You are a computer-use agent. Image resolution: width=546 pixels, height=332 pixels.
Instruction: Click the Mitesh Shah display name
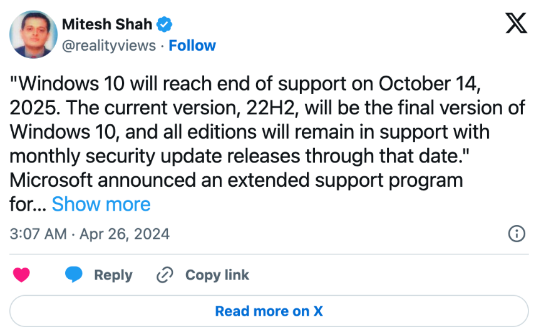[108, 25]
